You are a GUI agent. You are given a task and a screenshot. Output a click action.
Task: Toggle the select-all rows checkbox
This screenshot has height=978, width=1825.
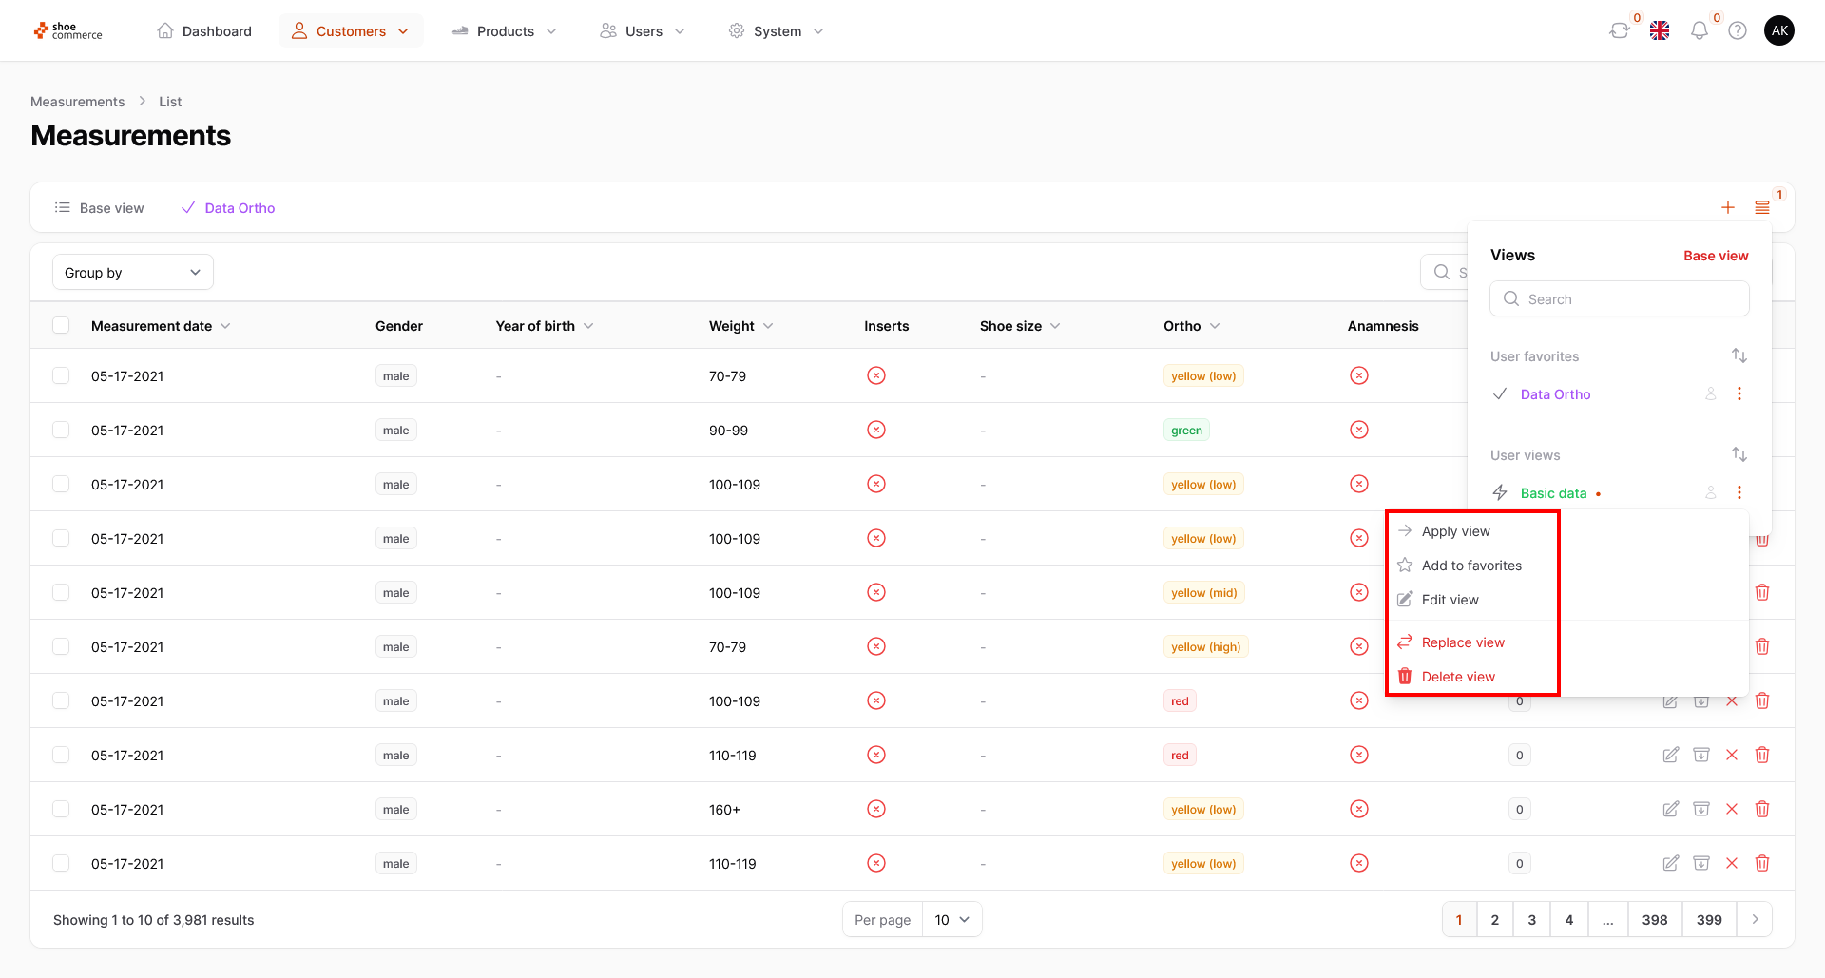pos(61,325)
